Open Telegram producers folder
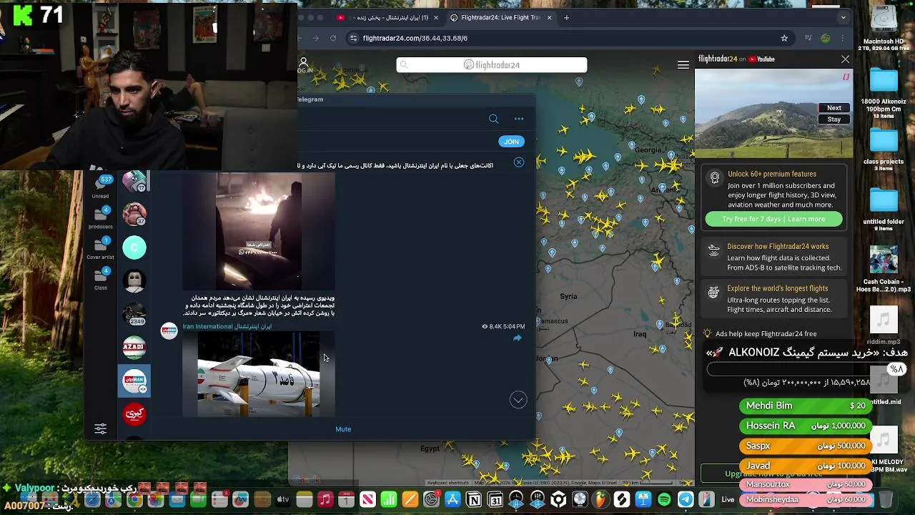The width and height of the screenshot is (915, 515). (101, 217)
